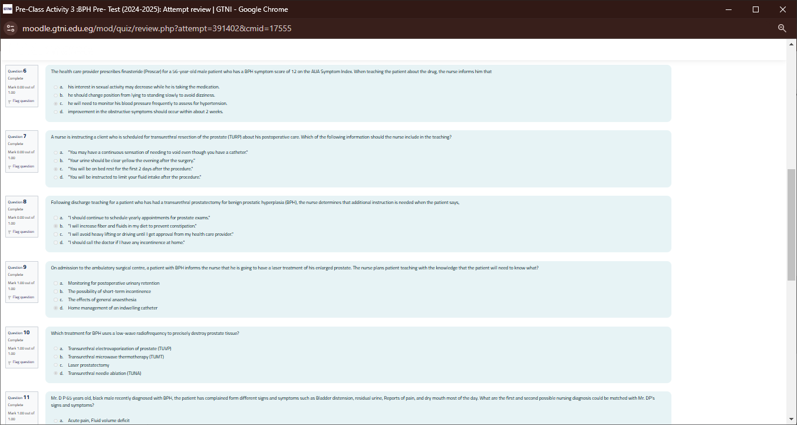Click the scrollbar down arrow

point(792,419)
